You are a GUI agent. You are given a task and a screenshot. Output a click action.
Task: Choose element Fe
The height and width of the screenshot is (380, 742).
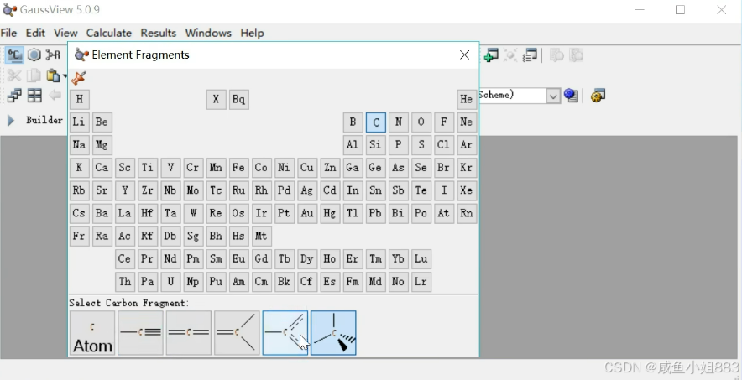pos(239,168)
